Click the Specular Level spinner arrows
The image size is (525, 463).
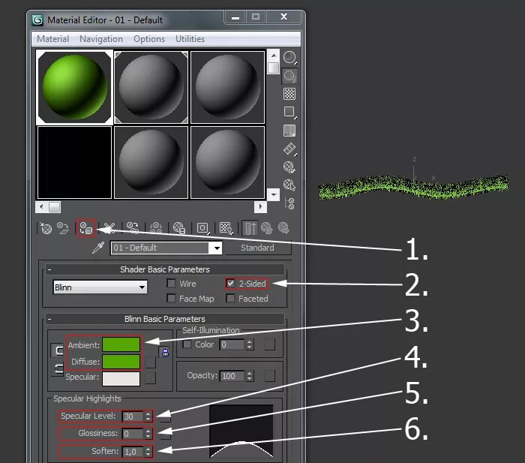[x=148, y=416]
